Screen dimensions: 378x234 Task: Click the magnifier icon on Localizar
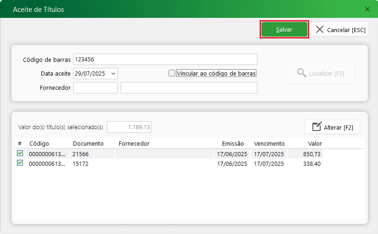pyautogui.click(x=301, y=73)
